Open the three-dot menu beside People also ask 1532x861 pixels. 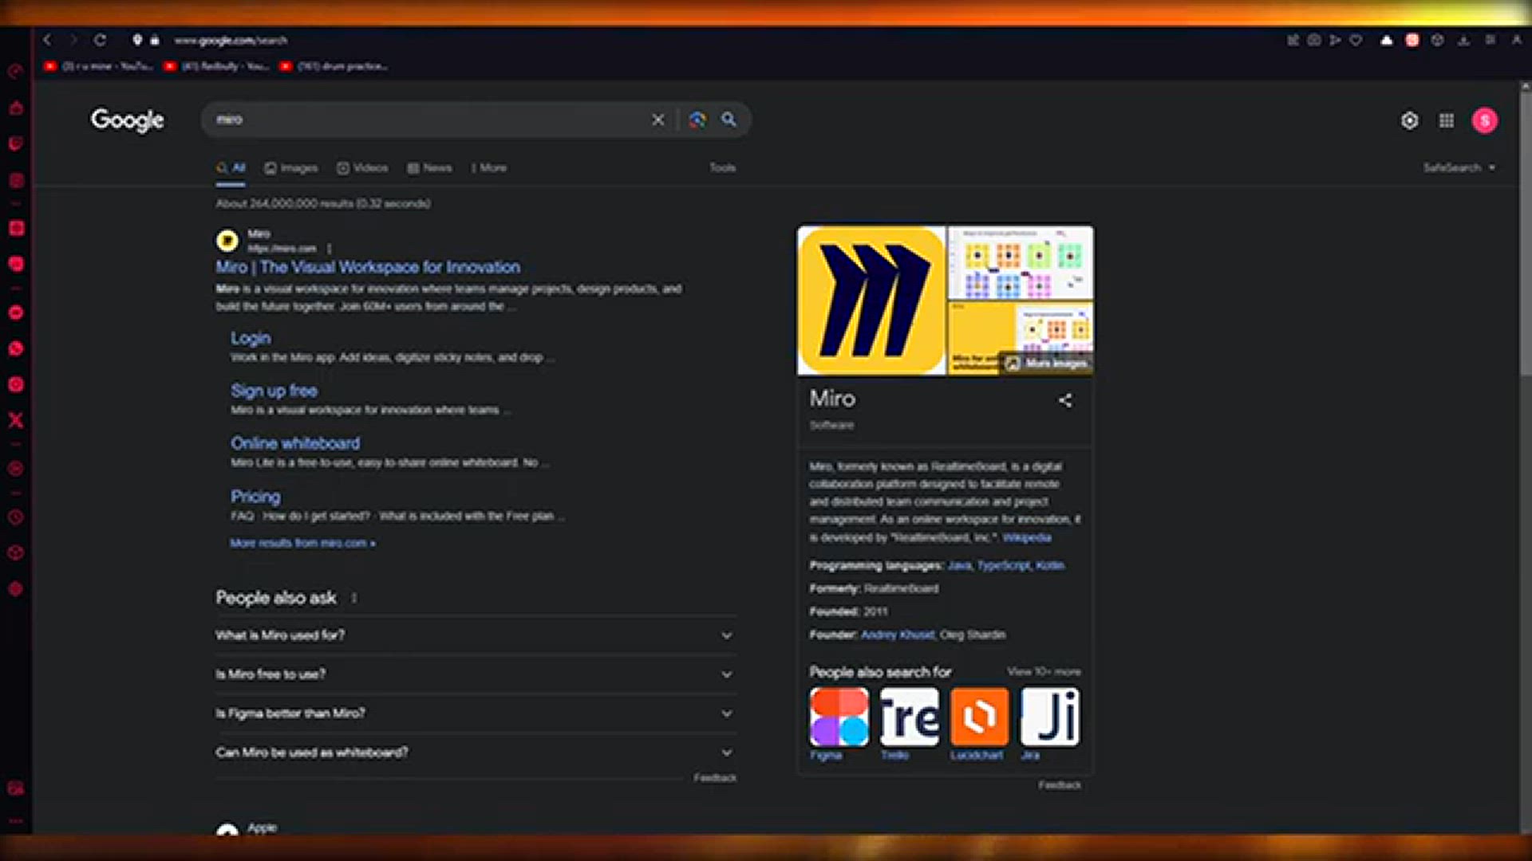354,598
